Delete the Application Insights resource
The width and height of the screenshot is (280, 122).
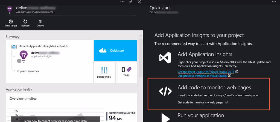point(40,23)
